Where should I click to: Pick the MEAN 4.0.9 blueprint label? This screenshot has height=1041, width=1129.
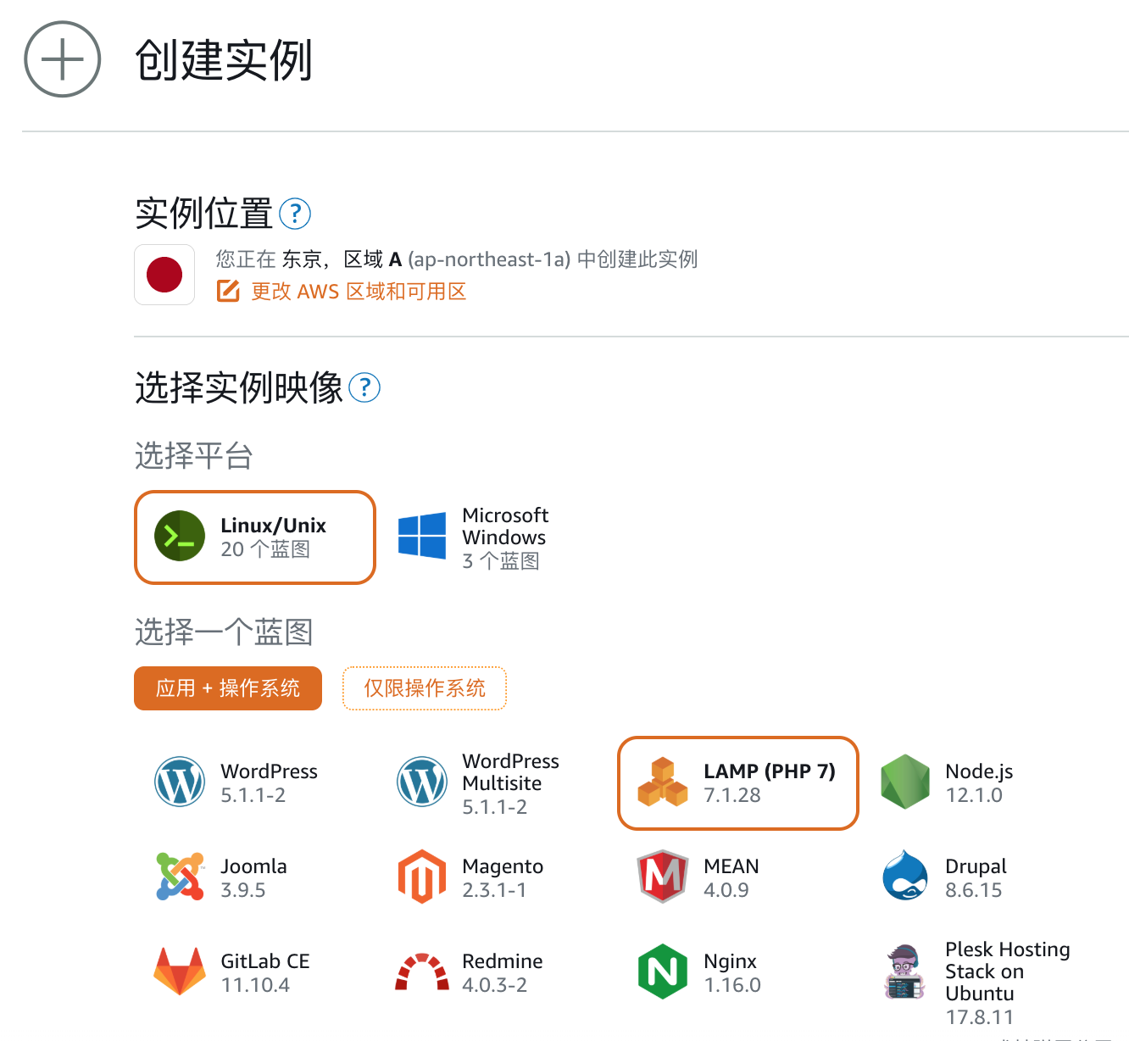731,878
